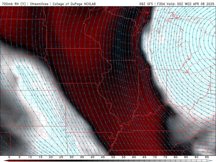This screenshot has width=216, height=162.
Task: Select the 95 value on the legend
Action: pyautogui.click(x=207, y=157)
